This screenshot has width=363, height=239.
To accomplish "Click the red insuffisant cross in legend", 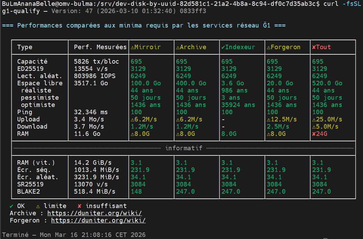I will pyautogui.click(x=79, y=206).
